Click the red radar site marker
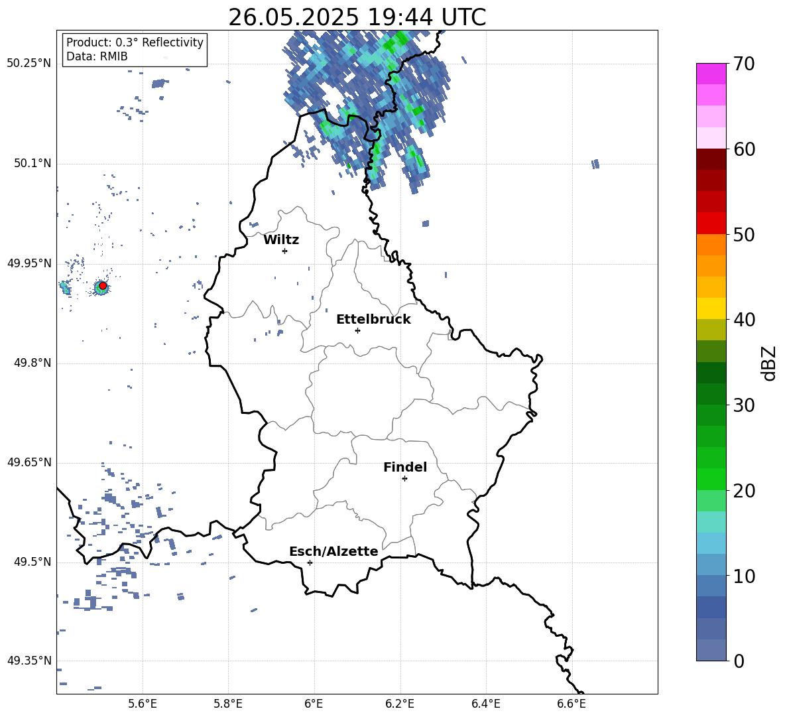785x717 pixels. [x=103, y=286]
